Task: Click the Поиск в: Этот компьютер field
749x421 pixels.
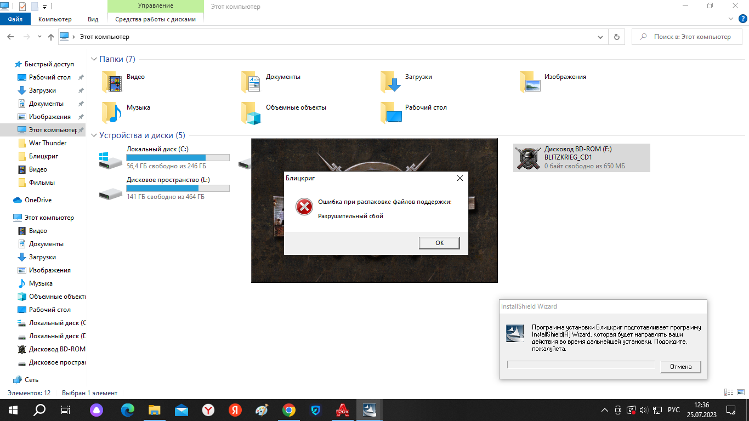Action: point(688,37)
